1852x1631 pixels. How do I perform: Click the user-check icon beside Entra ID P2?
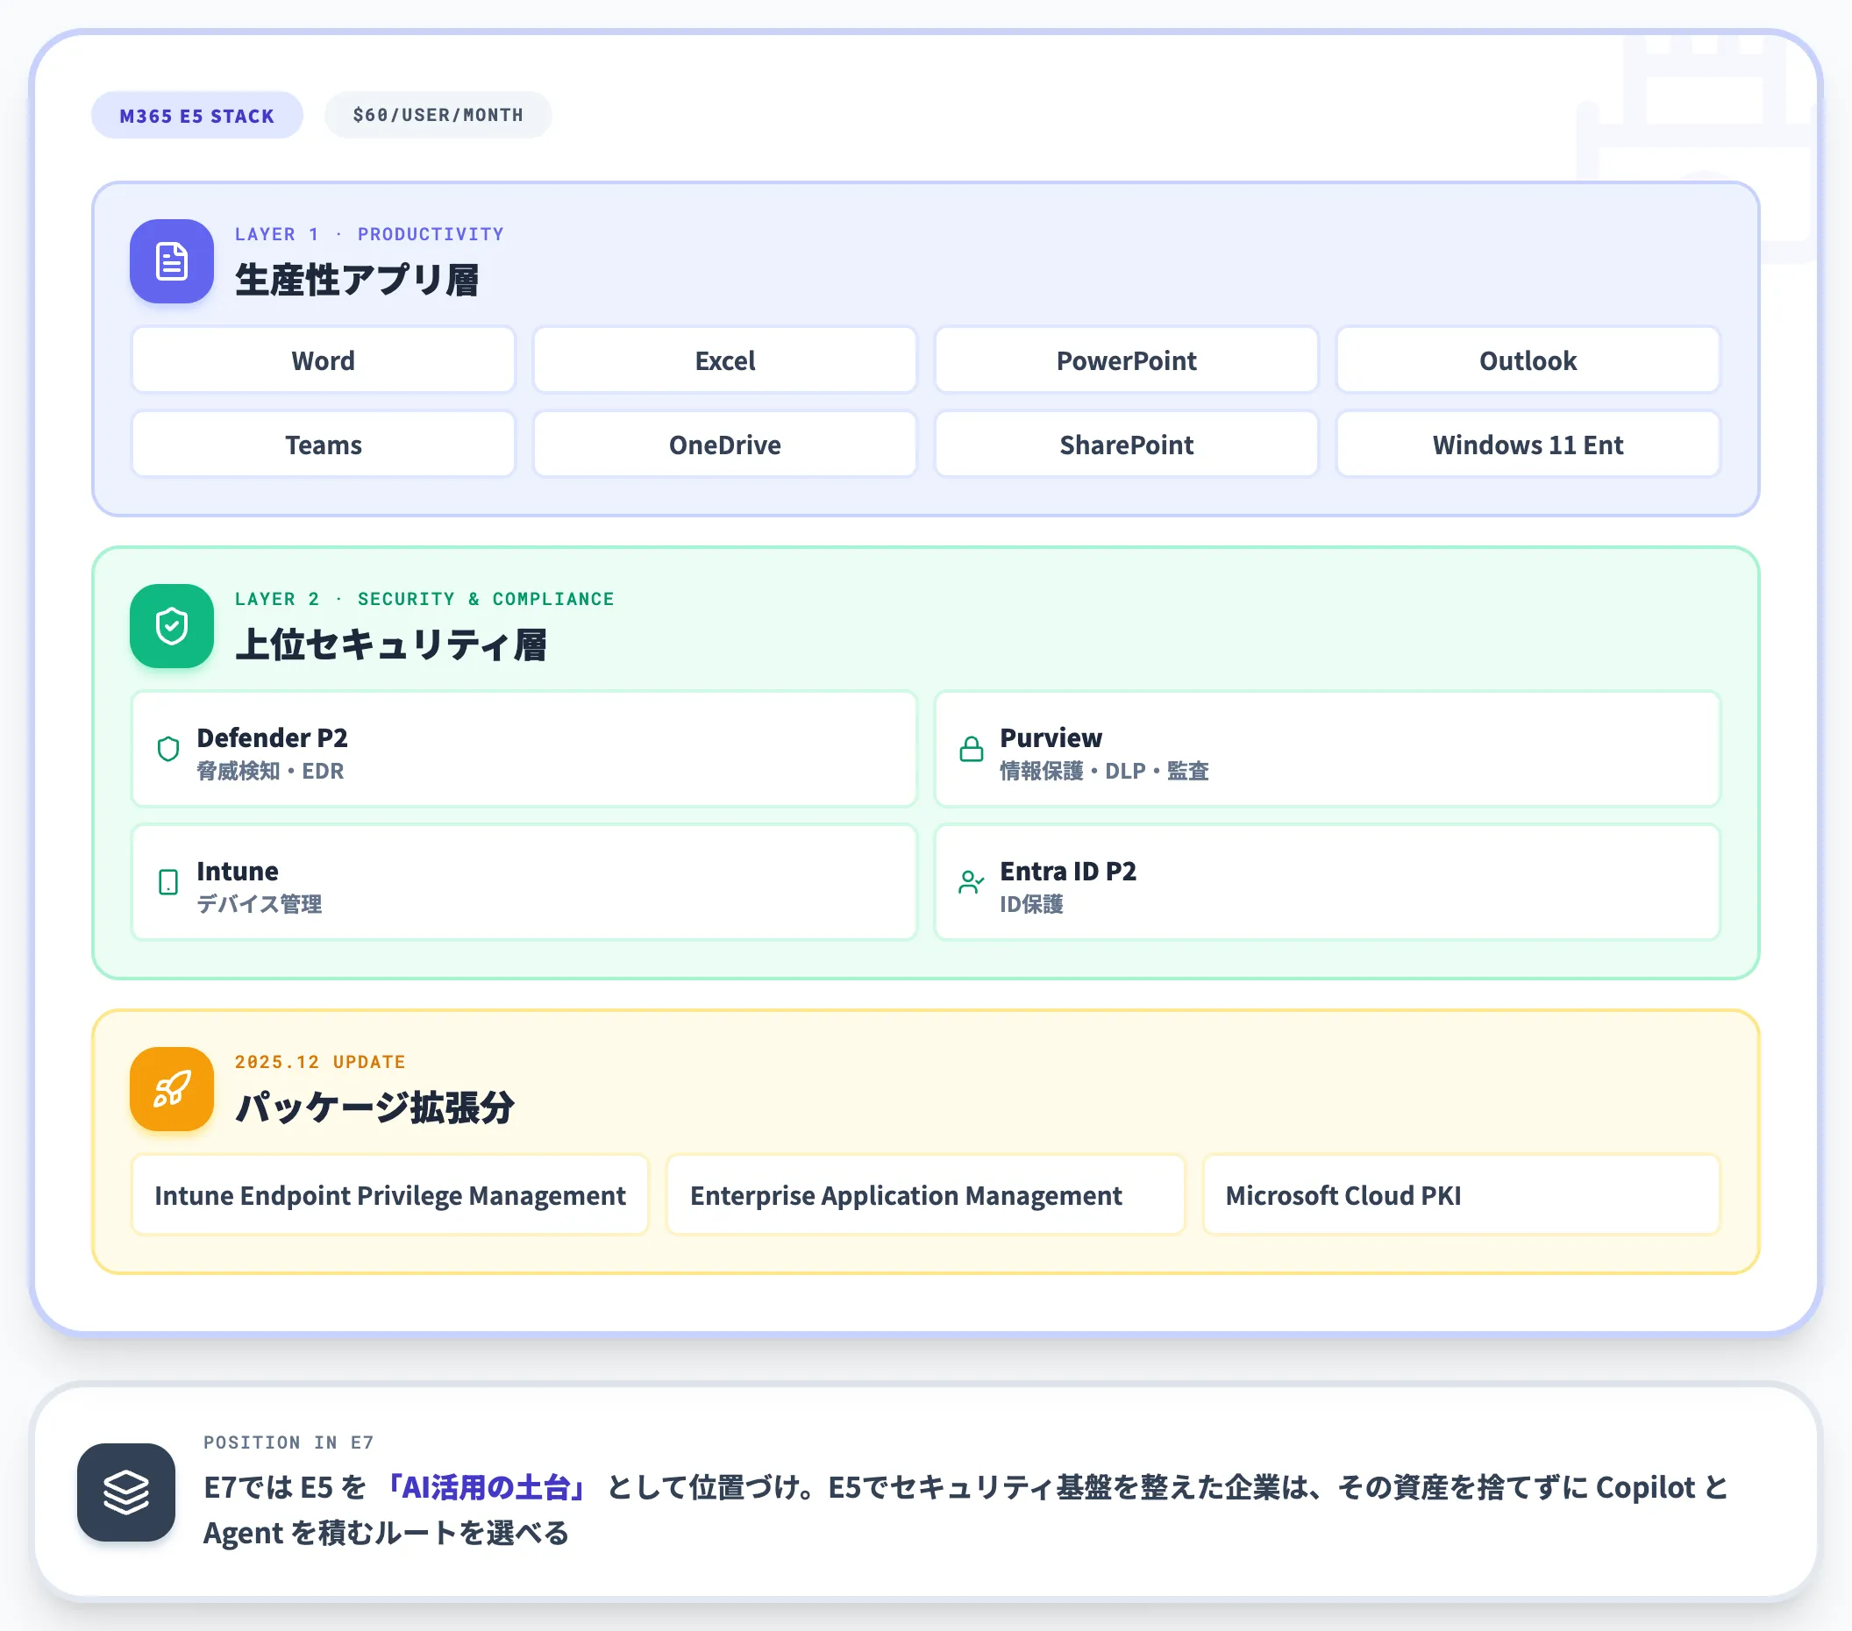point(972,882)
